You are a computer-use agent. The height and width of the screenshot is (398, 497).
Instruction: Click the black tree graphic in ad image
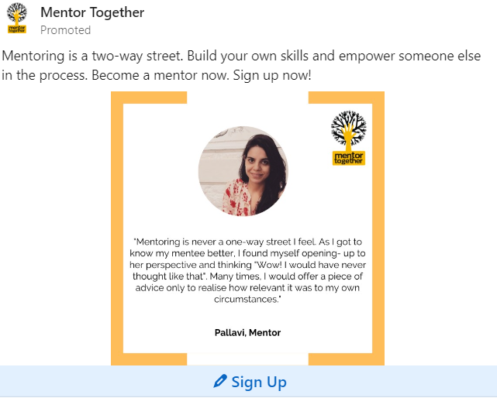pyautogui.click(x=349, y=129)
